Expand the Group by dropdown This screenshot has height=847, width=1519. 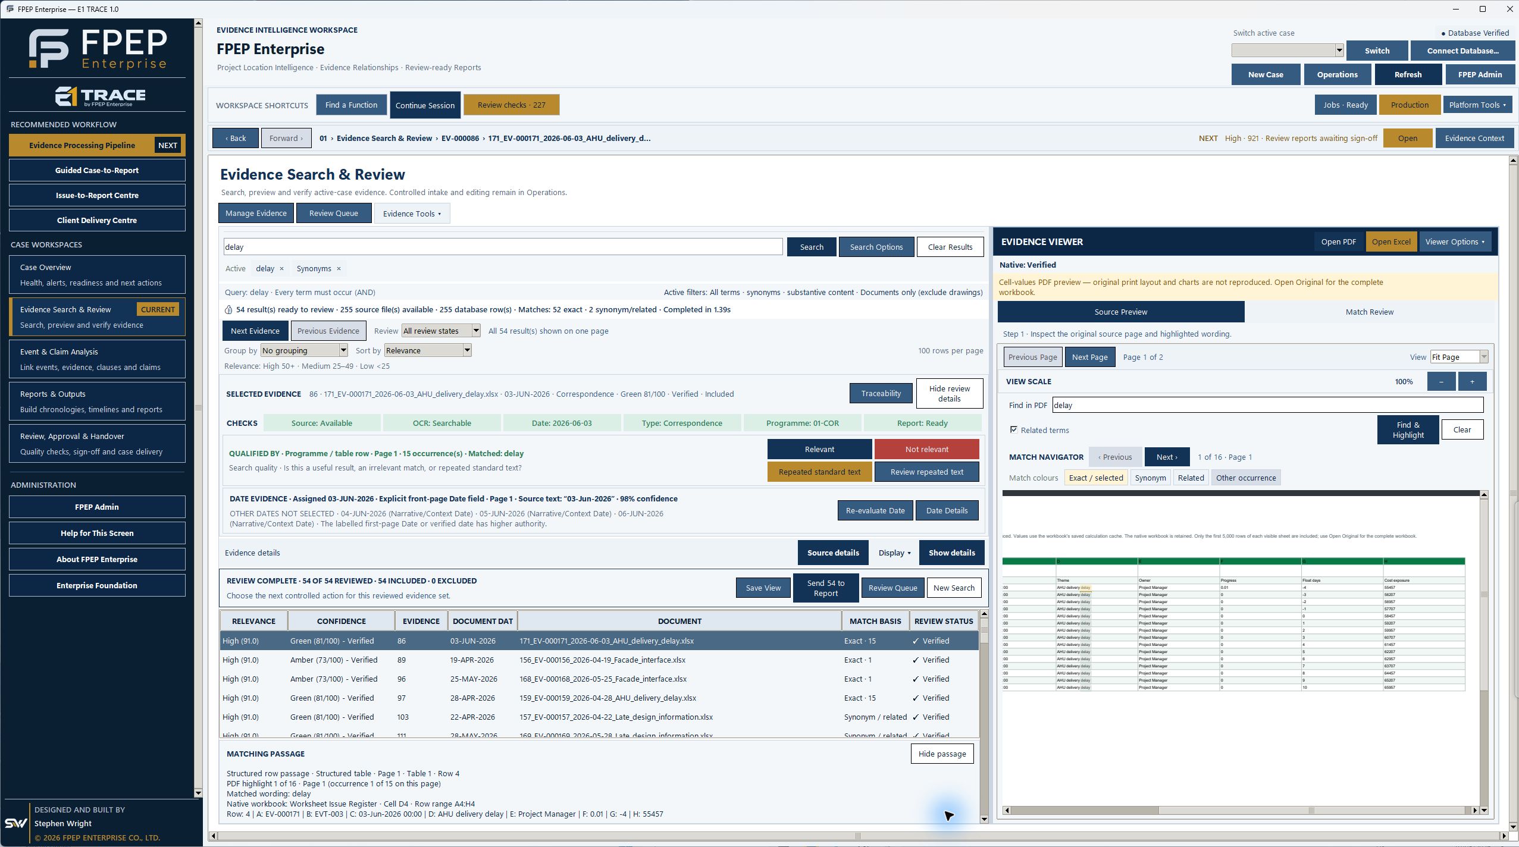point(303,350)
